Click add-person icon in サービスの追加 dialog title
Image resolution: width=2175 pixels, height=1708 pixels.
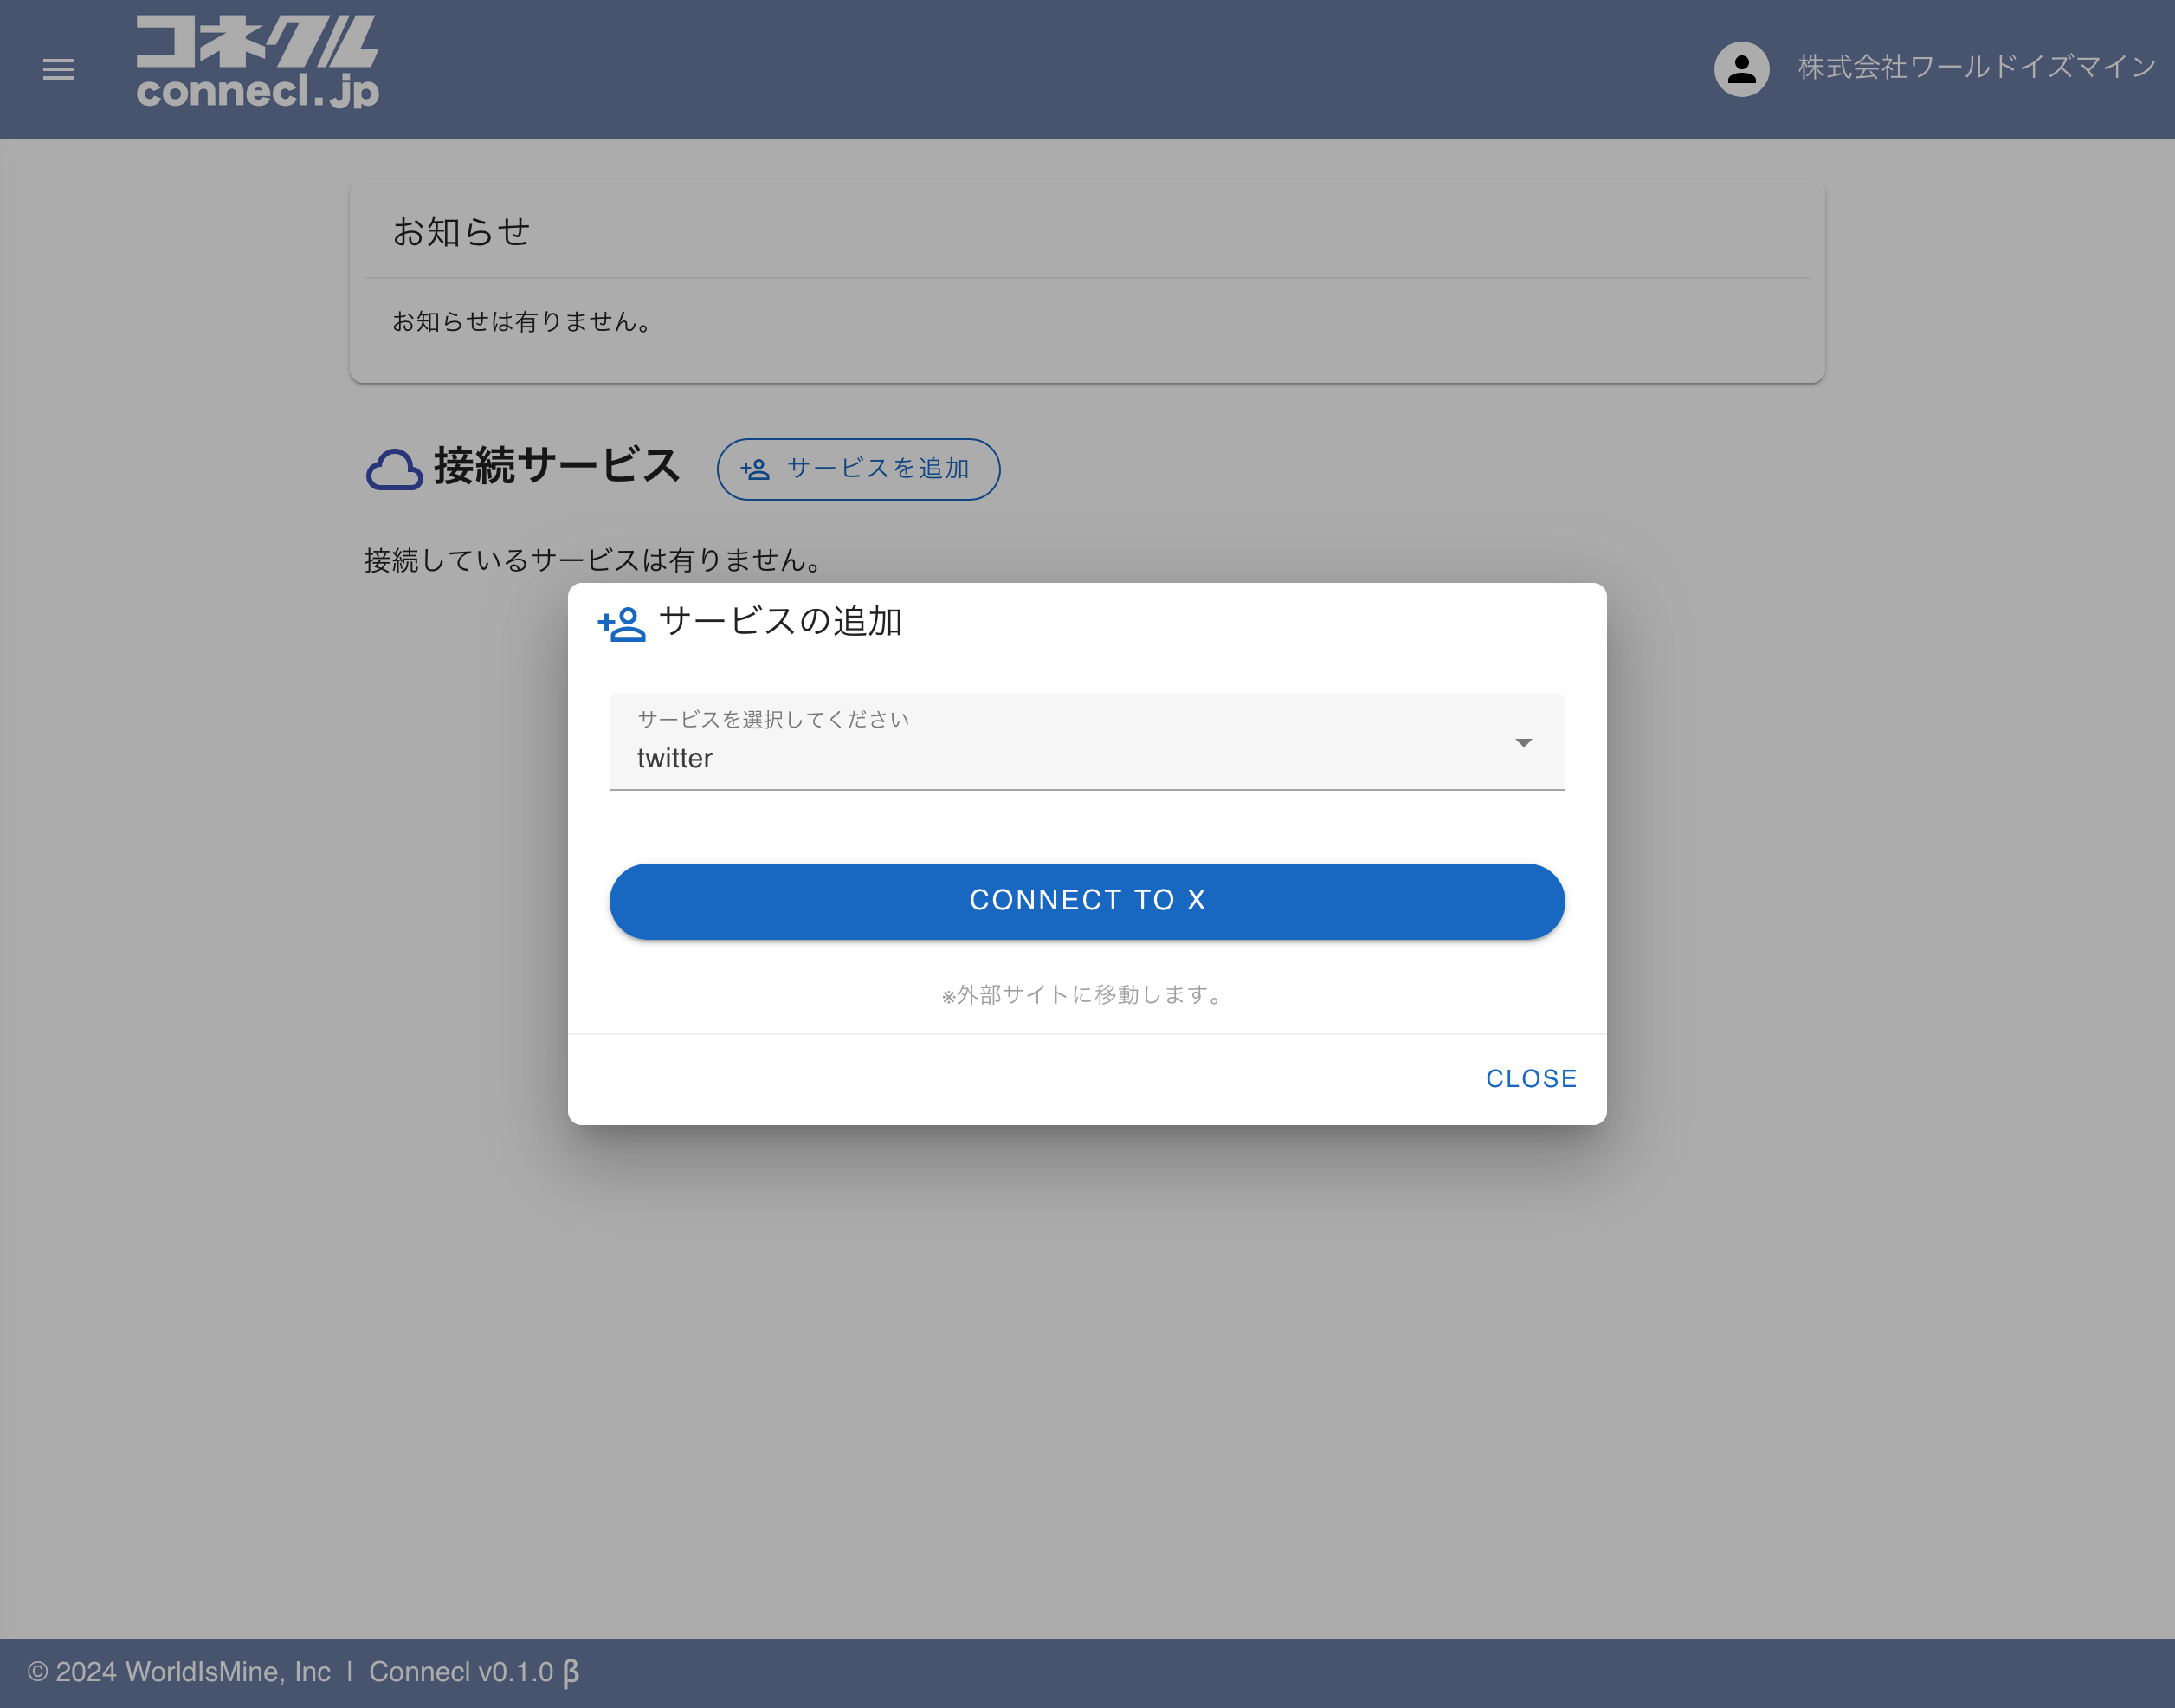coord(622,624)
